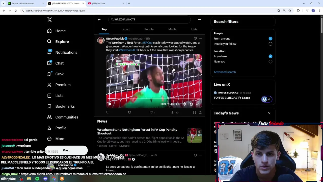Open more options on Steve Patrick's post
Screen dimensions: 323x182
[x=200, y=39]
